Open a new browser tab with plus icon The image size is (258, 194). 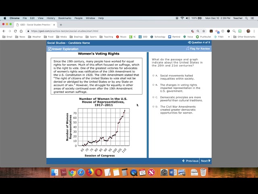click(x=61, y=25)
